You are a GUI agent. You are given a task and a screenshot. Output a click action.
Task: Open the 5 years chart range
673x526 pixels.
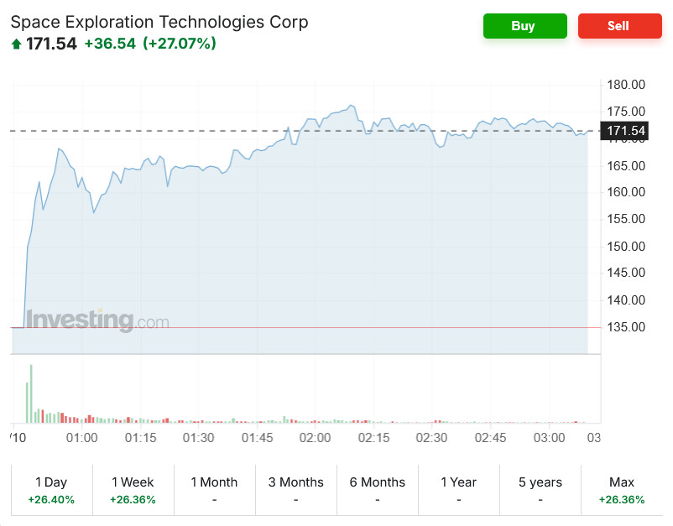click(540, 490)
